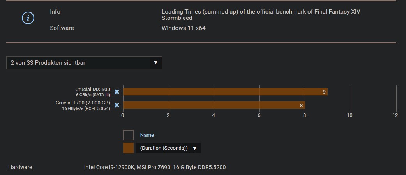Click the Duration dropdown triangle arrow
Screen dimensions: 406x175
tap(195, 148)
